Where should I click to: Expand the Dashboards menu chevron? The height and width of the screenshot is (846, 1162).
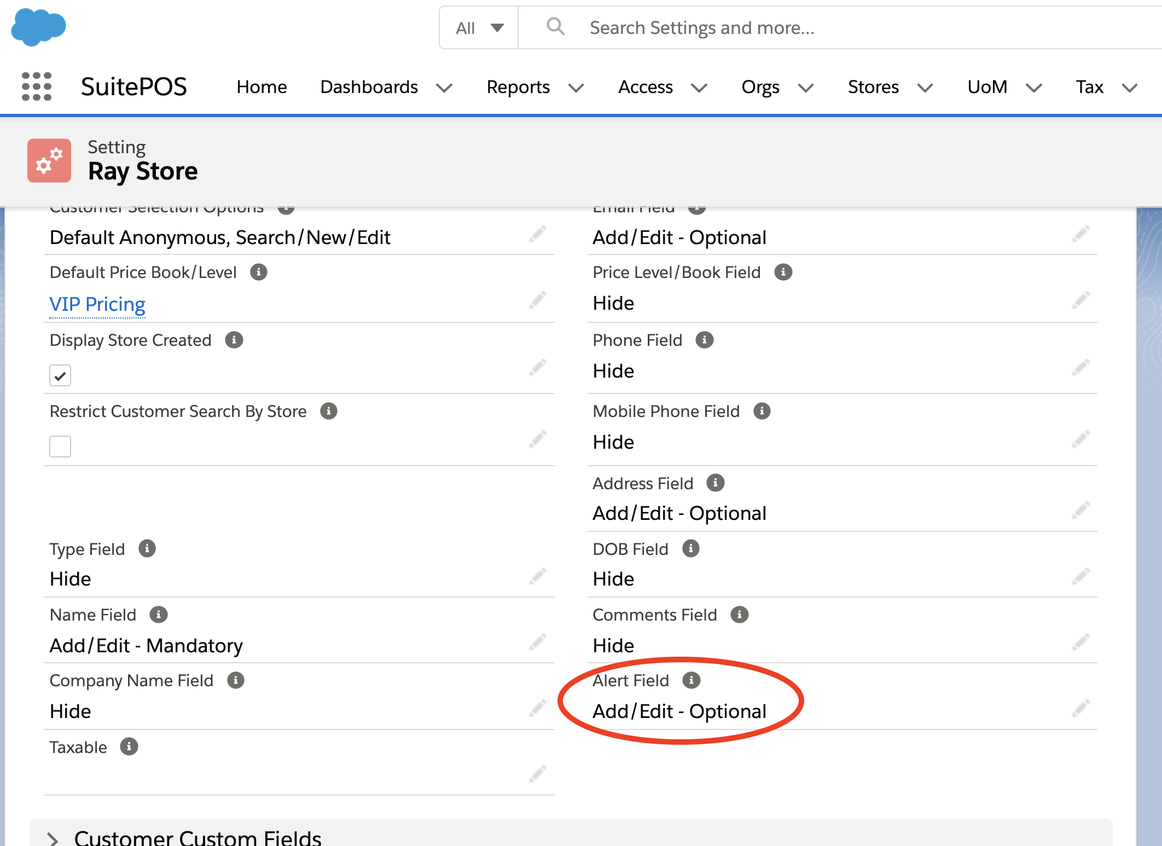pyautogui.click(x=444, y=88)
